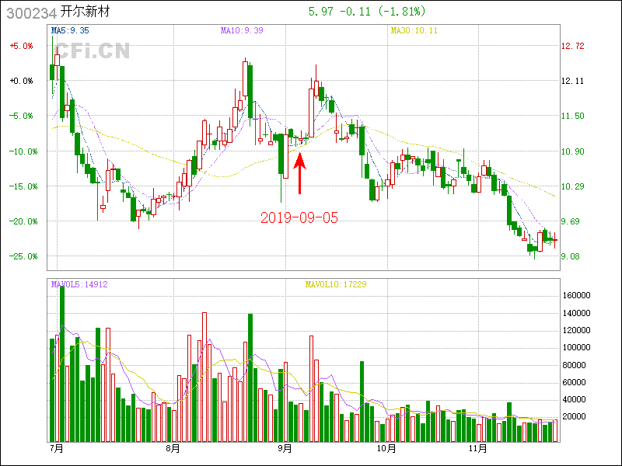Click the MAVOL10:17229 volume label
622x466 pixels.
(335, 284)
